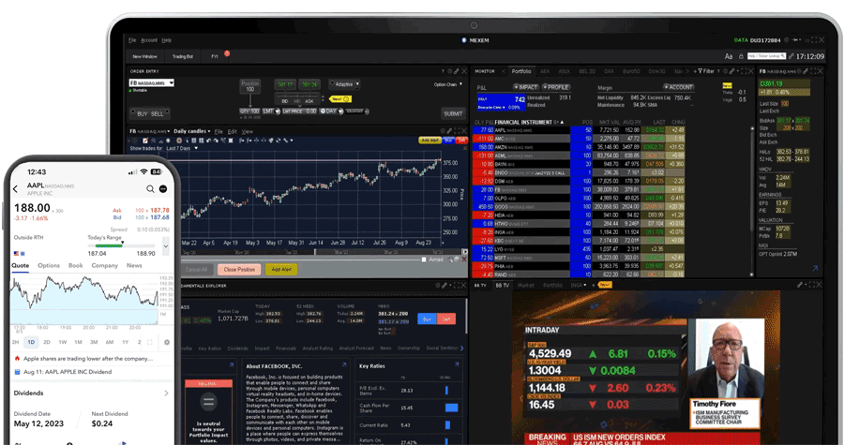Switch to the AEX monitor tab
844x445 pixels.
pyautogui.click(x=545, y=71)
